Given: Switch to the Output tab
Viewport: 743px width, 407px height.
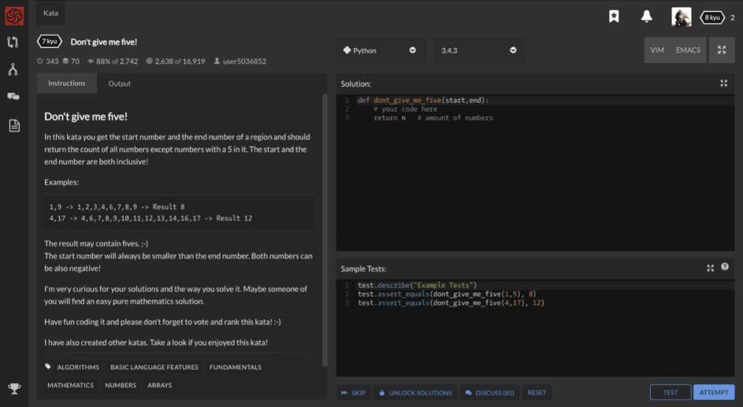Looking at the screenshot, I should 119,84.
